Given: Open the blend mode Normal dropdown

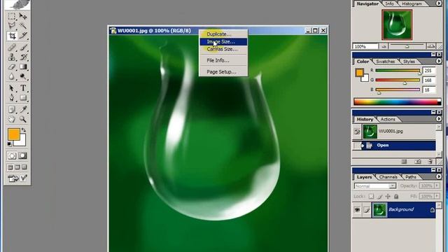Looking at the screenshot, I should tap(375, 186).
